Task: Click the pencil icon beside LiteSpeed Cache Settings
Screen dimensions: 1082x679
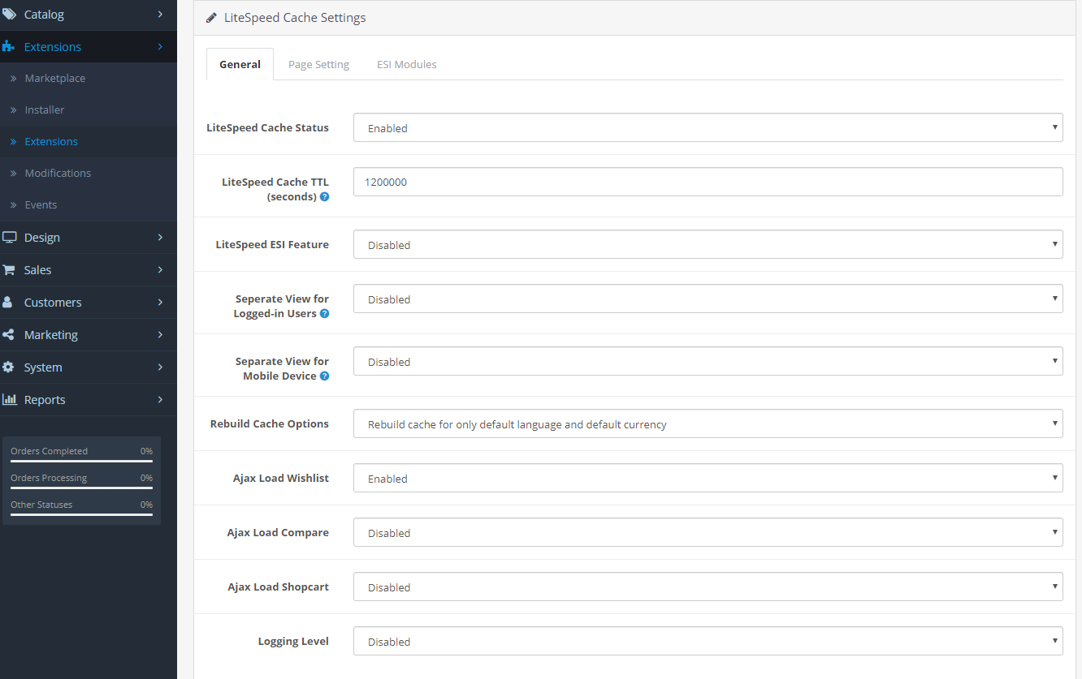Action: coord(212,18)
